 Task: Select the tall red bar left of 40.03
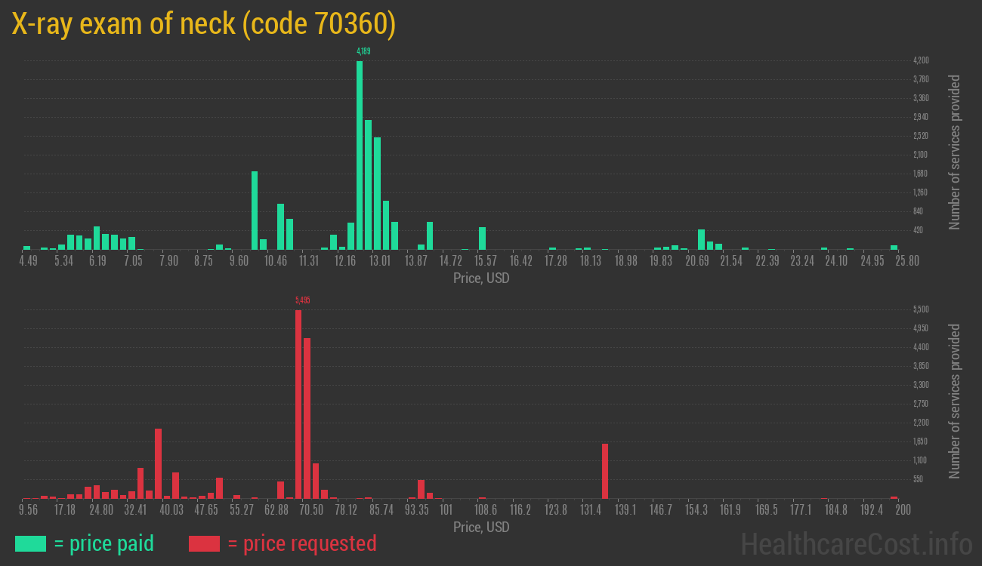click(158, 463)
